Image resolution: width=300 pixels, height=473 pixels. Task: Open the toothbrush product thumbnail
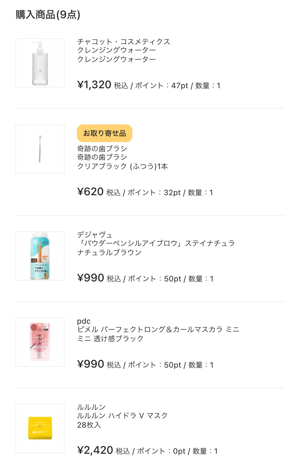pos(40,149)
